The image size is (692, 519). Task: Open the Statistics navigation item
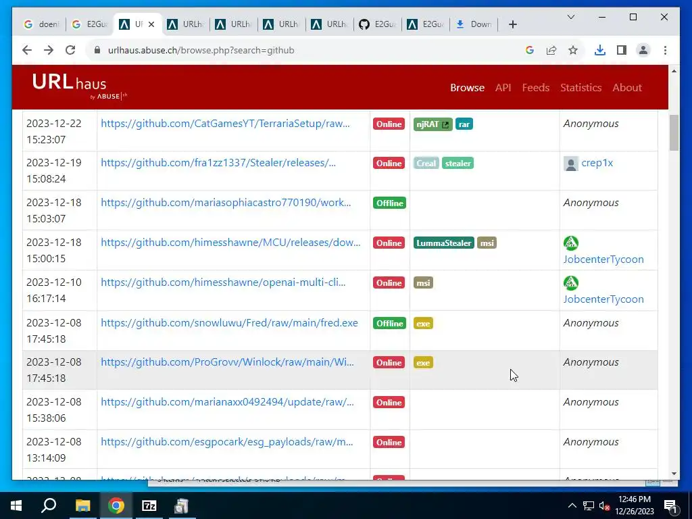coord(580,87)
